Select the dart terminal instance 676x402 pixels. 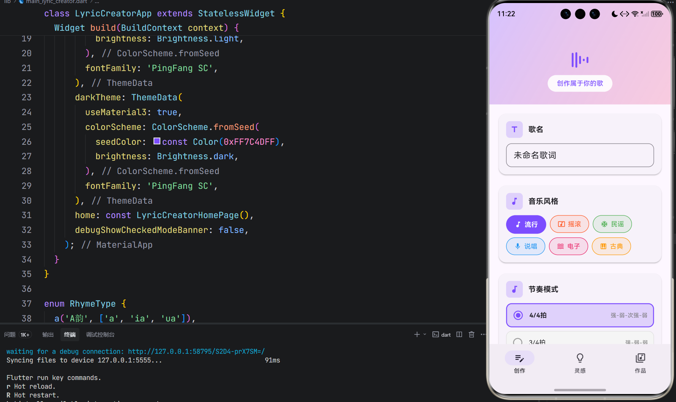442,334
